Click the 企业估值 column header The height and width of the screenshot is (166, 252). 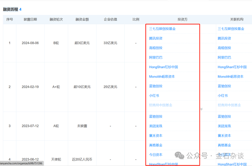[x=111, y=19]
